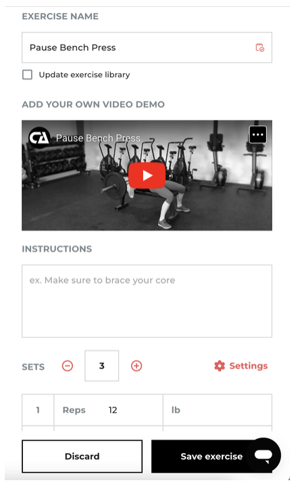This screenshot has height=489, width=304.
Task: Open the video's three-dot options menu
Action: point(258,134)
